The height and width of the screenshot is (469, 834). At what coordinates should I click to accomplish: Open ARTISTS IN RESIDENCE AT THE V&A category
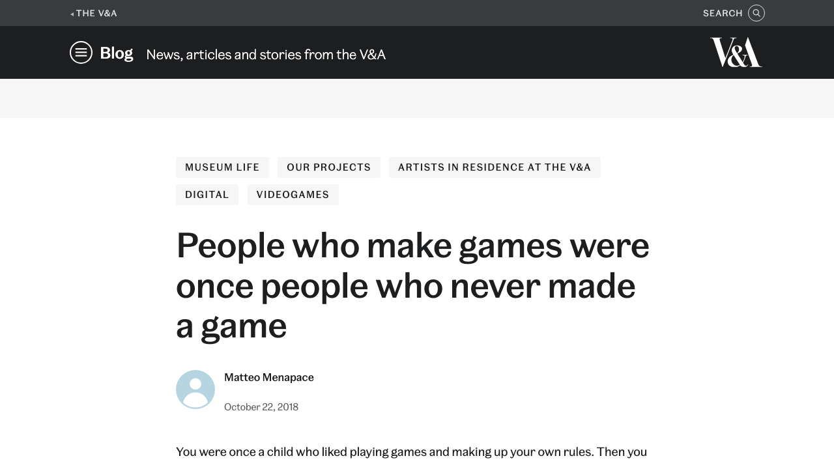tap(495, 167)
